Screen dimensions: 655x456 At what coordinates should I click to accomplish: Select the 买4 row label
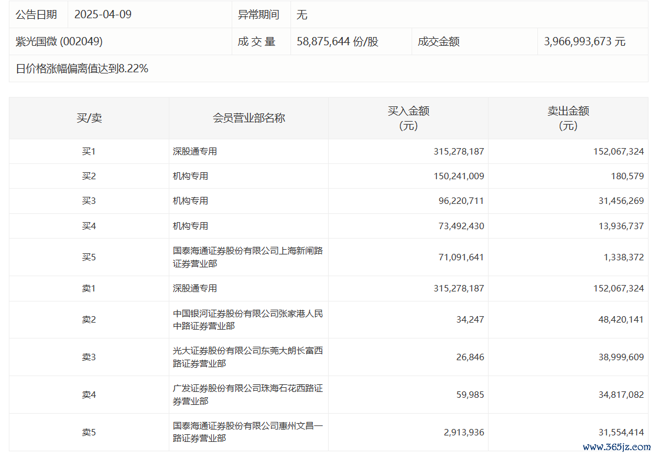point(89,226)
